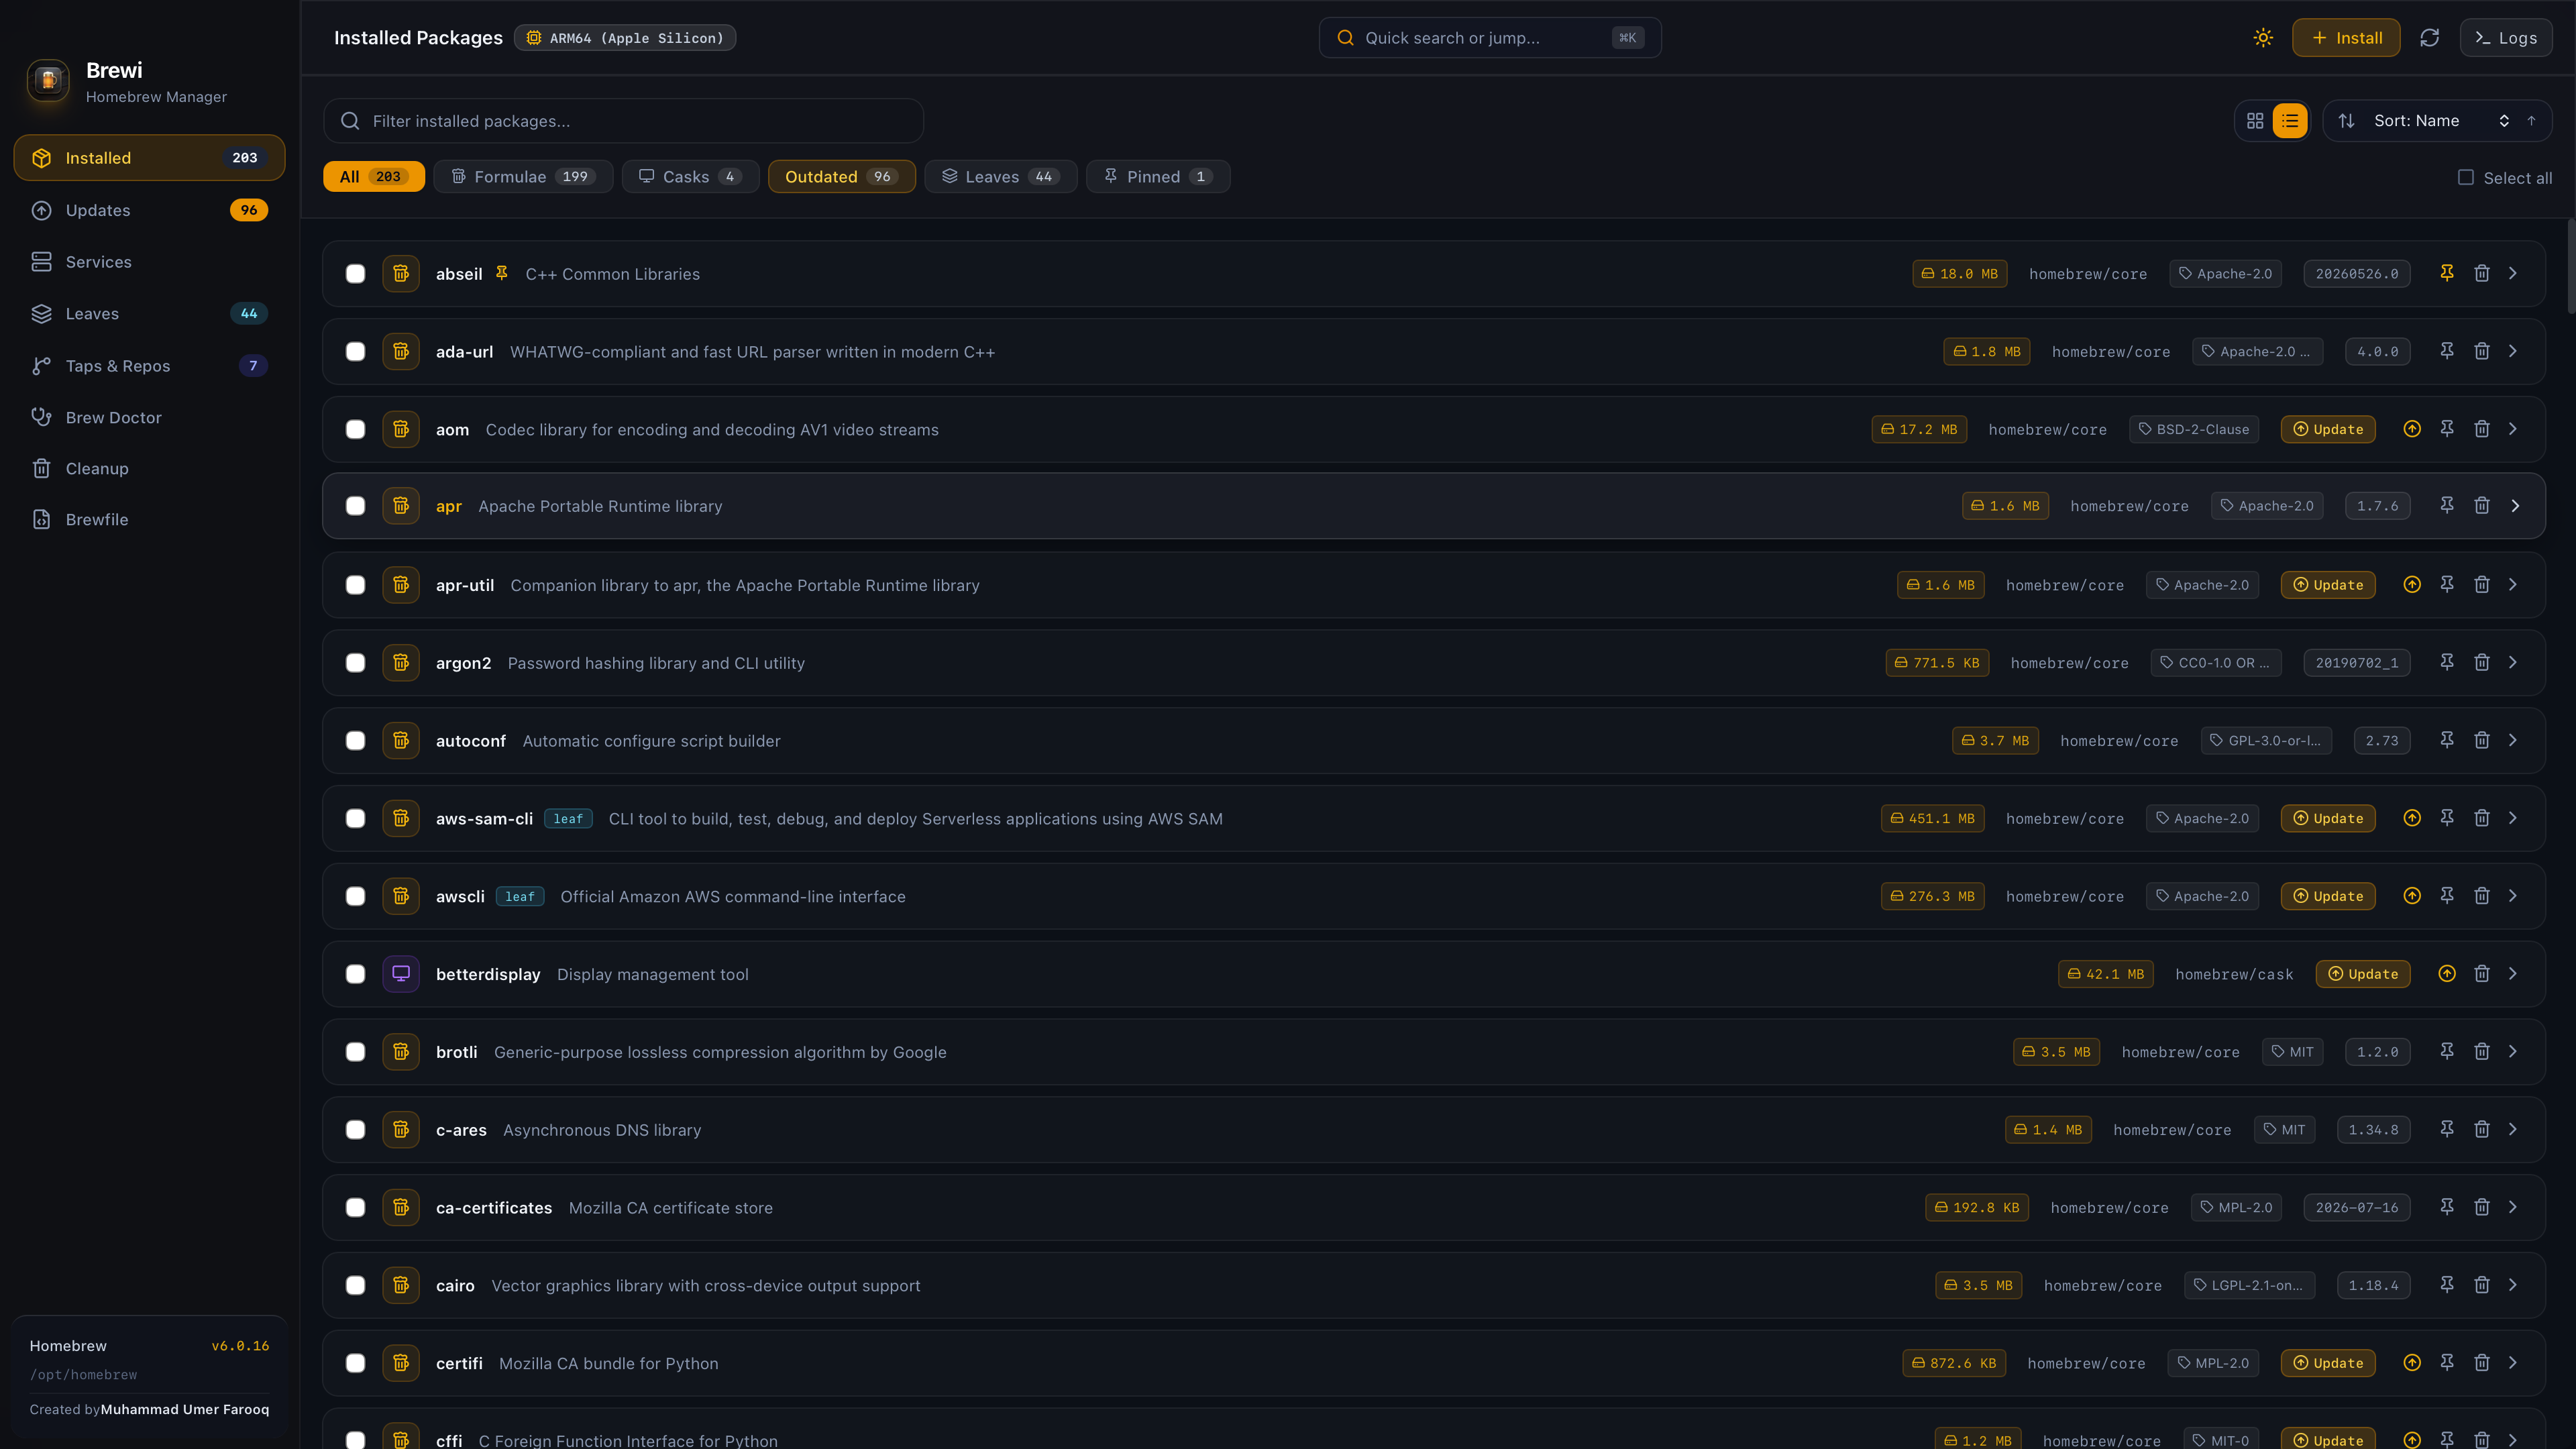Open the Services sidebar section
Image resolution: width=2576 pixels, height=1449 pixels.
[x=149, y=262]
